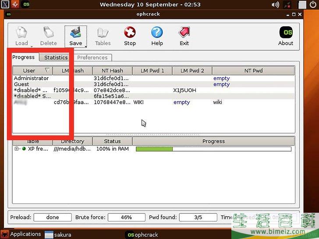Viewport: 319px width, 239px height.
Task: Select the X1J5UOH password cell
Action: click(185, 90)
